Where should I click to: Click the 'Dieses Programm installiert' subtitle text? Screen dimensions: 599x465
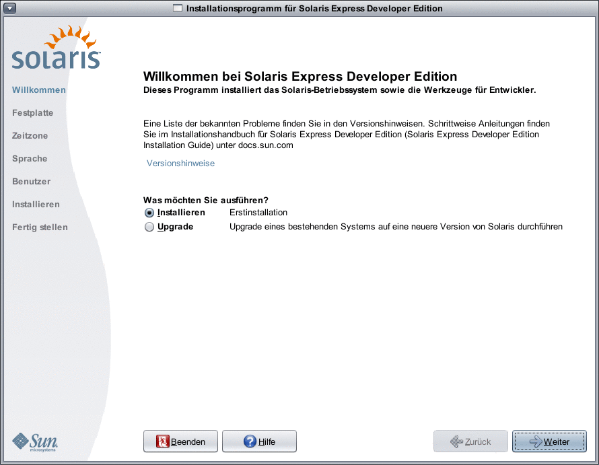pos(339,90)
